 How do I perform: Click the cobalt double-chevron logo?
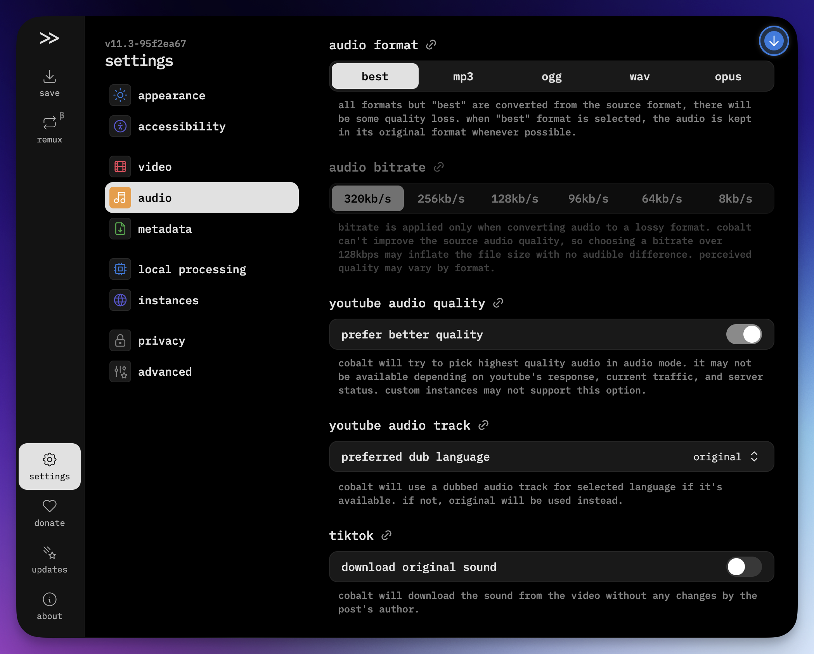click(x=49, y=38)
